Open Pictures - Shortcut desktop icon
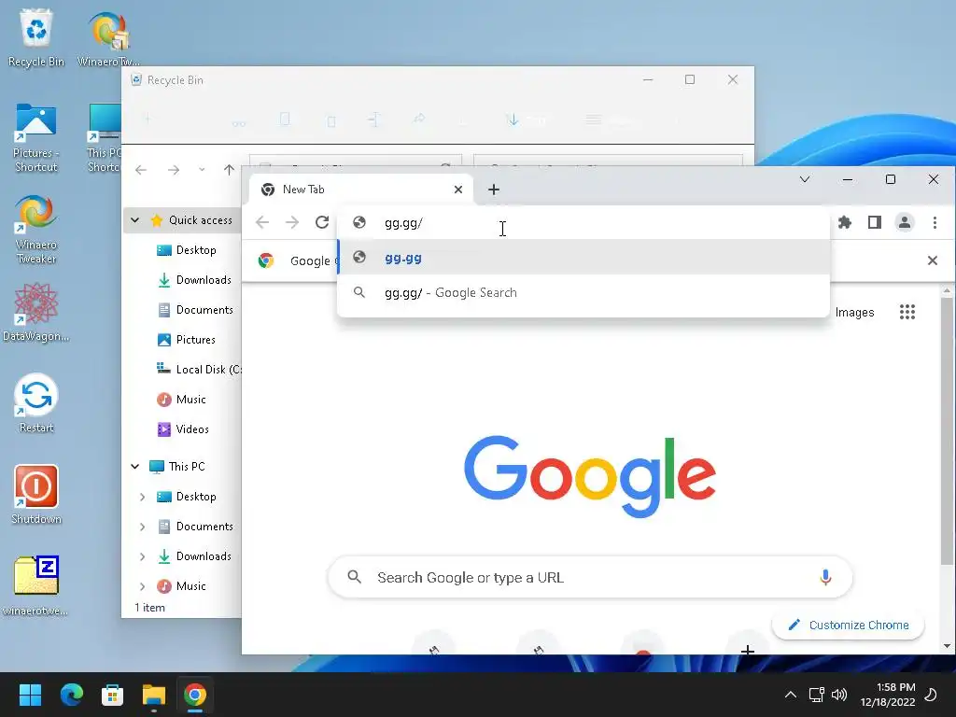Viewport: 956px width, 717px height. 36,137
